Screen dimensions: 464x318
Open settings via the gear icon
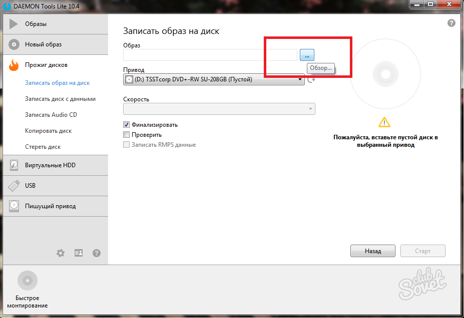[61, 253]
